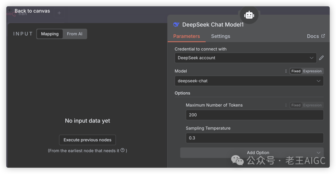
Task: Edit DeepSeek account credential with pencil icon
Action: (321, 58)
